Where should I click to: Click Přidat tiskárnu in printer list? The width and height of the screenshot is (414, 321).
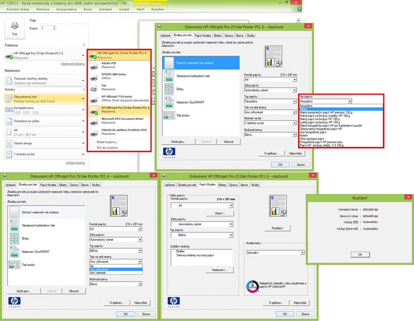(107, 142)
